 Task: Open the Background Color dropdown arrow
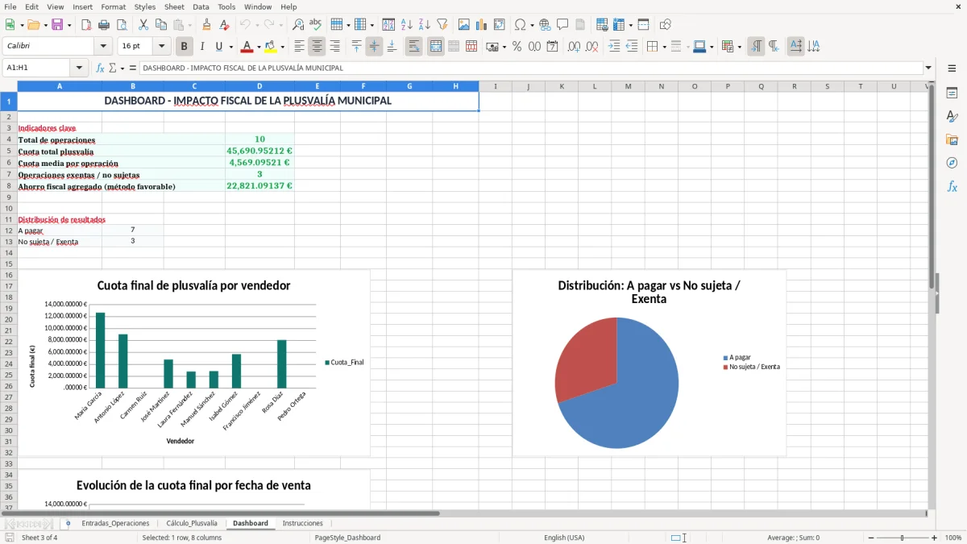tap(282, 47)
